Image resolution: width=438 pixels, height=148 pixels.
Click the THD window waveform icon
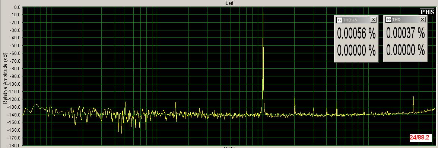point(388,19)
